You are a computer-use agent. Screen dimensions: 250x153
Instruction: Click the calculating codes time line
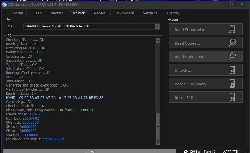(x=50, y=110)
